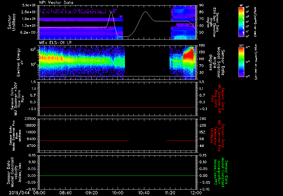This screenshot has height=196, width=283.
Task: Click the 12:00 time axis label
Action: pyautogui.click(x=196, y=193)
